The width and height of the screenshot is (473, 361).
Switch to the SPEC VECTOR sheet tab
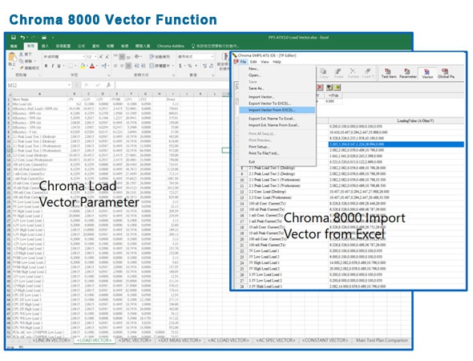(x=135, y=340)
